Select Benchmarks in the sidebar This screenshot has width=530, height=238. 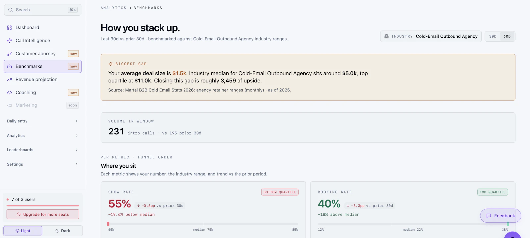click(x=42, y=66)
